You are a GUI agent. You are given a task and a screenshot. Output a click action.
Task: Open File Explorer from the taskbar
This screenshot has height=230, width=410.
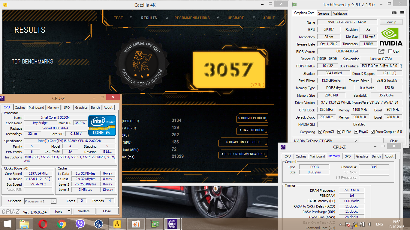(x=24, y=224)
